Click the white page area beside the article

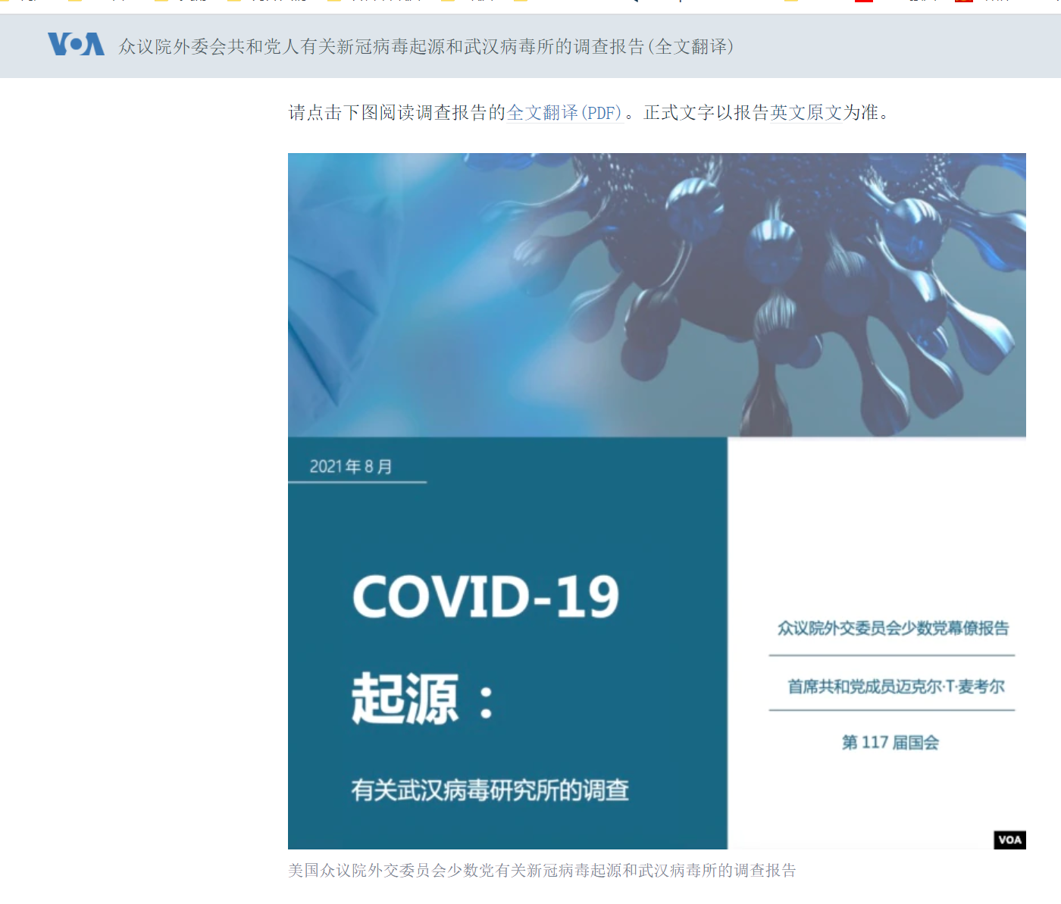[136, 455]
